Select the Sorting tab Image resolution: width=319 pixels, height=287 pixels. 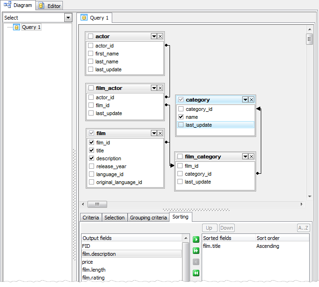(x=180, y=217)
